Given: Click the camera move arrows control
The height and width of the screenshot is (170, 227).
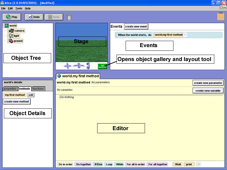Looking at the screenshot, I should point(67,66).
